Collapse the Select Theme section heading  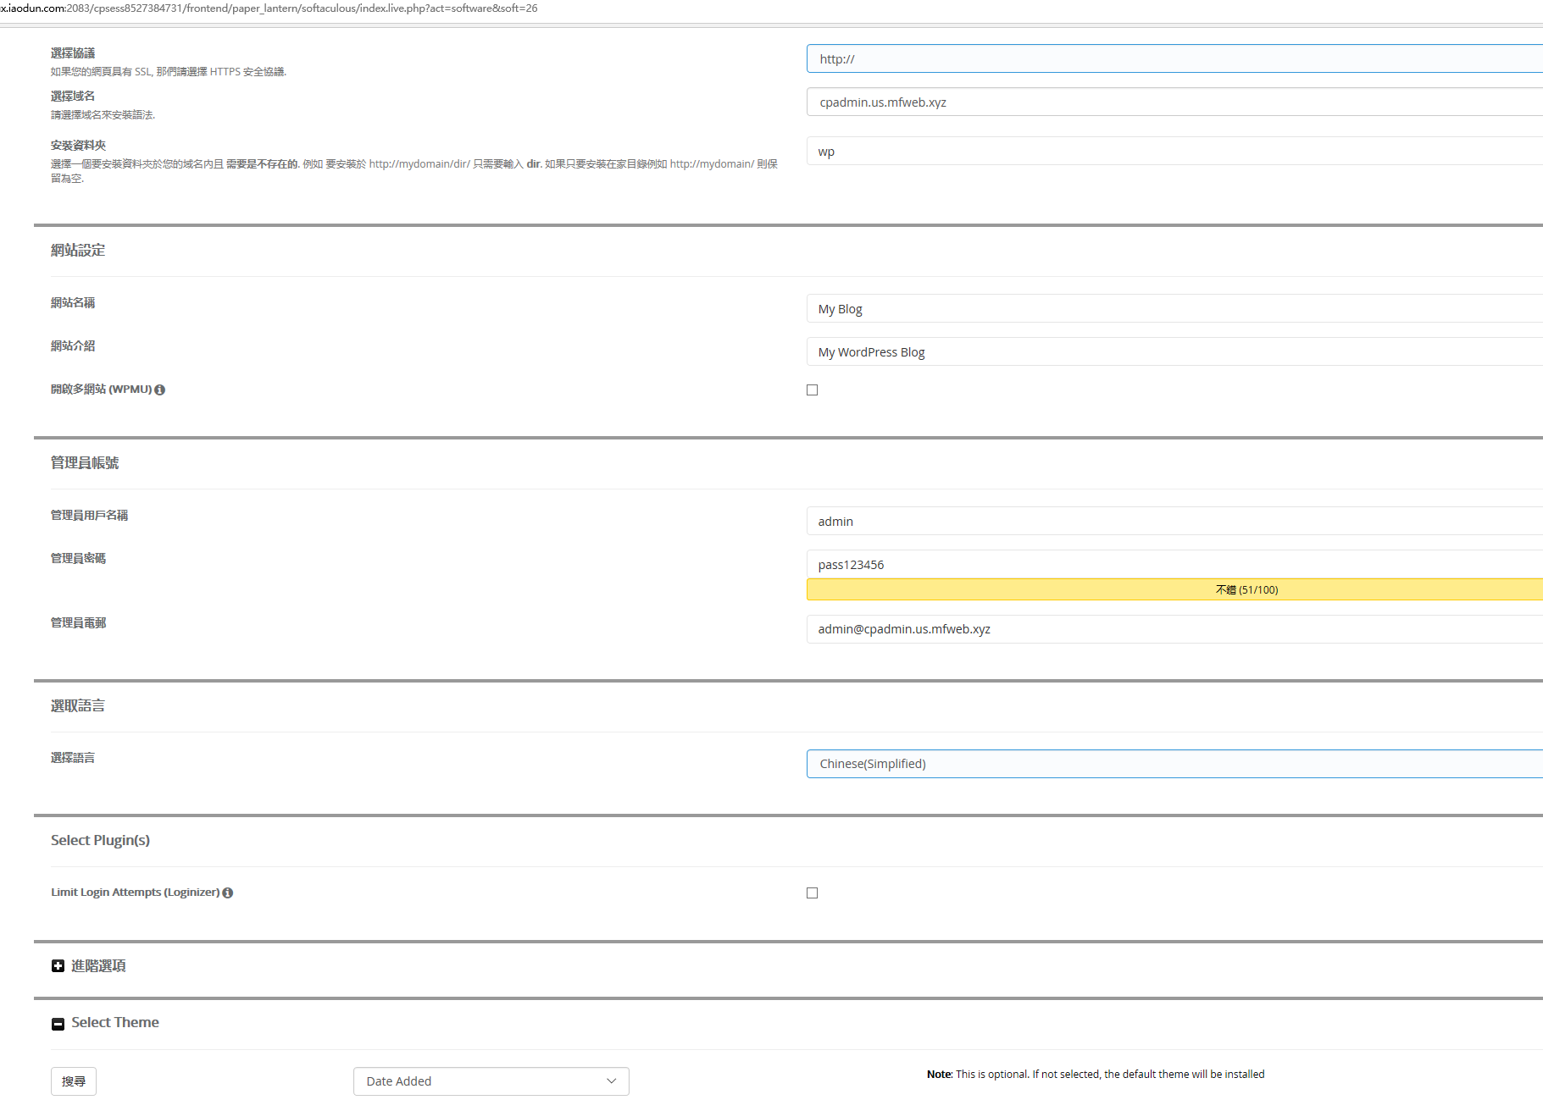[115, 1023]
